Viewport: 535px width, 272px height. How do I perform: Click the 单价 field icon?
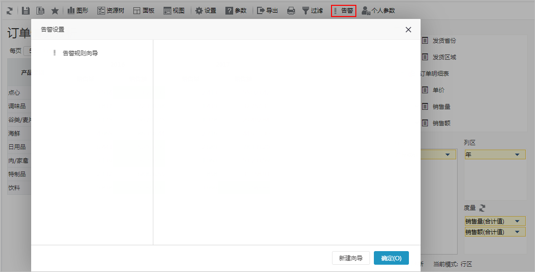click(x=425, y=90)
